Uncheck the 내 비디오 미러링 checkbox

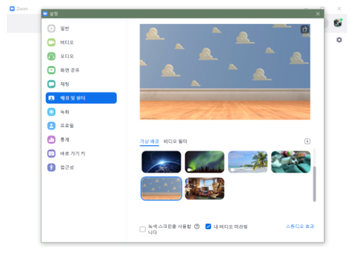click(x=208, y=226)
